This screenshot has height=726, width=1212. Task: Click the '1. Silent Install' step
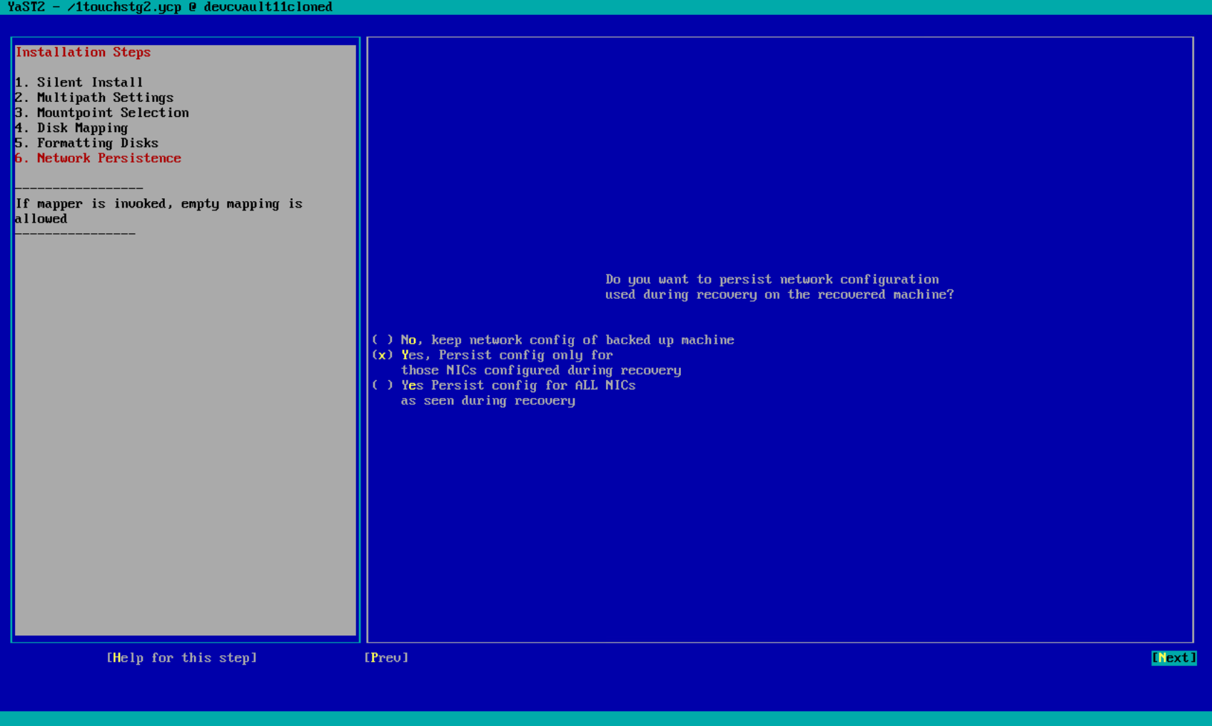pos(79,82)
